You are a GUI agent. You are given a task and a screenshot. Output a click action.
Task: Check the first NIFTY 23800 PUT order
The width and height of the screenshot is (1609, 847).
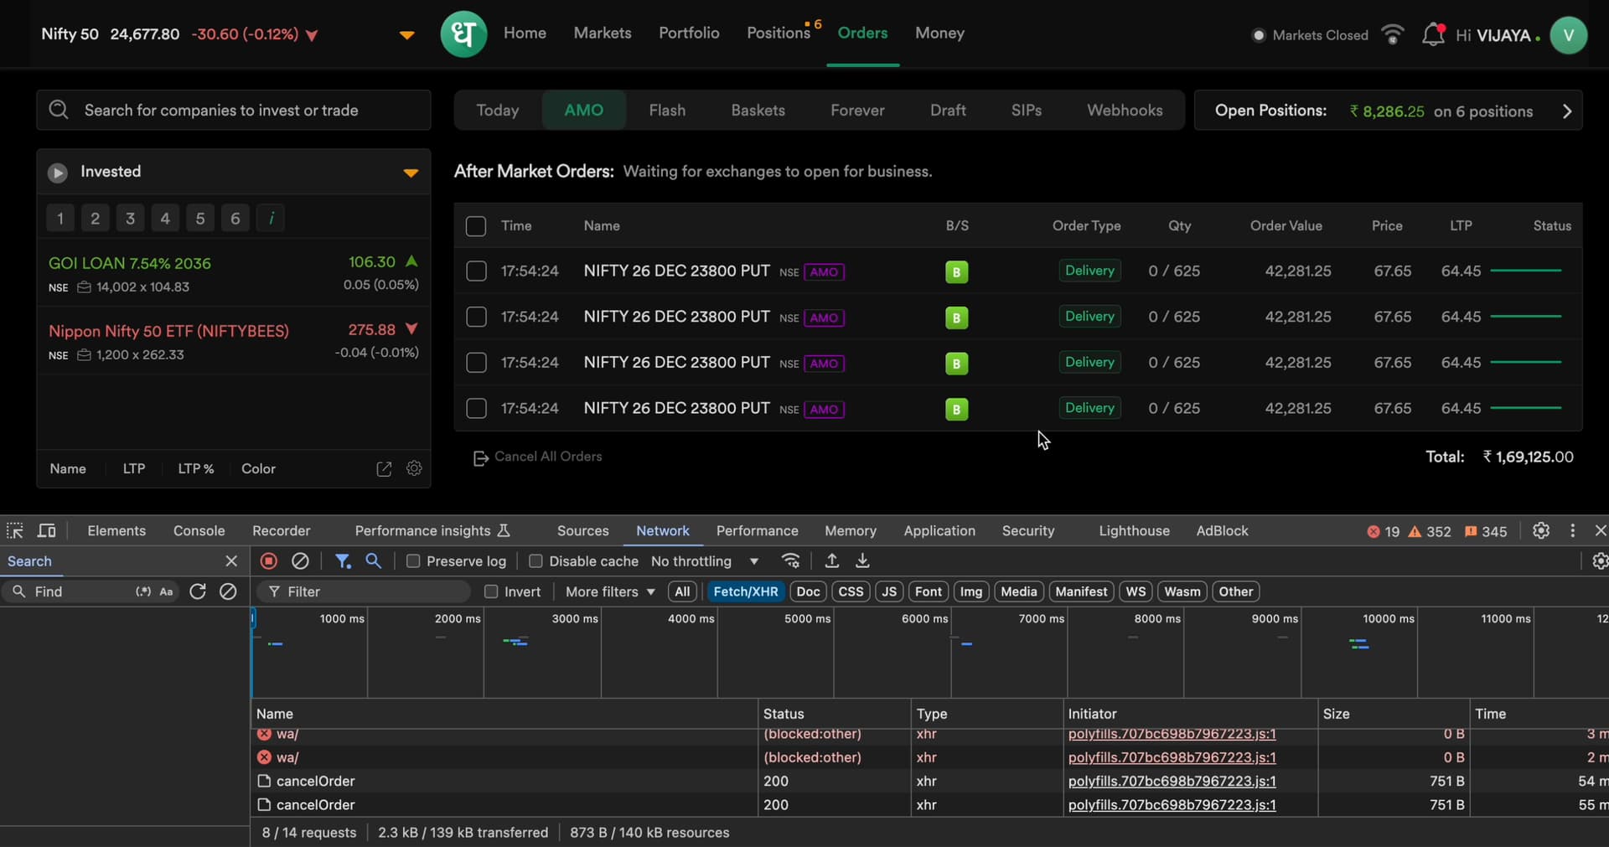pos(476,271)
